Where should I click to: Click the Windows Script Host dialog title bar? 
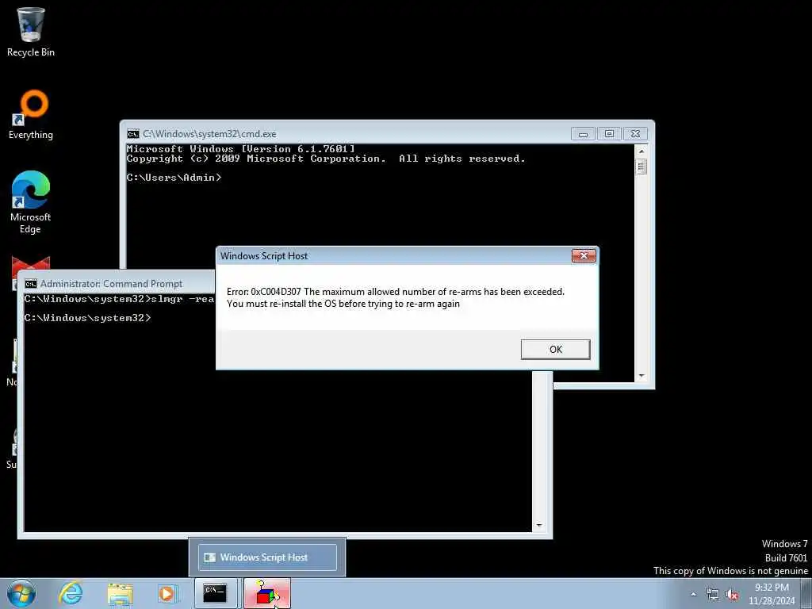point(393,256)
